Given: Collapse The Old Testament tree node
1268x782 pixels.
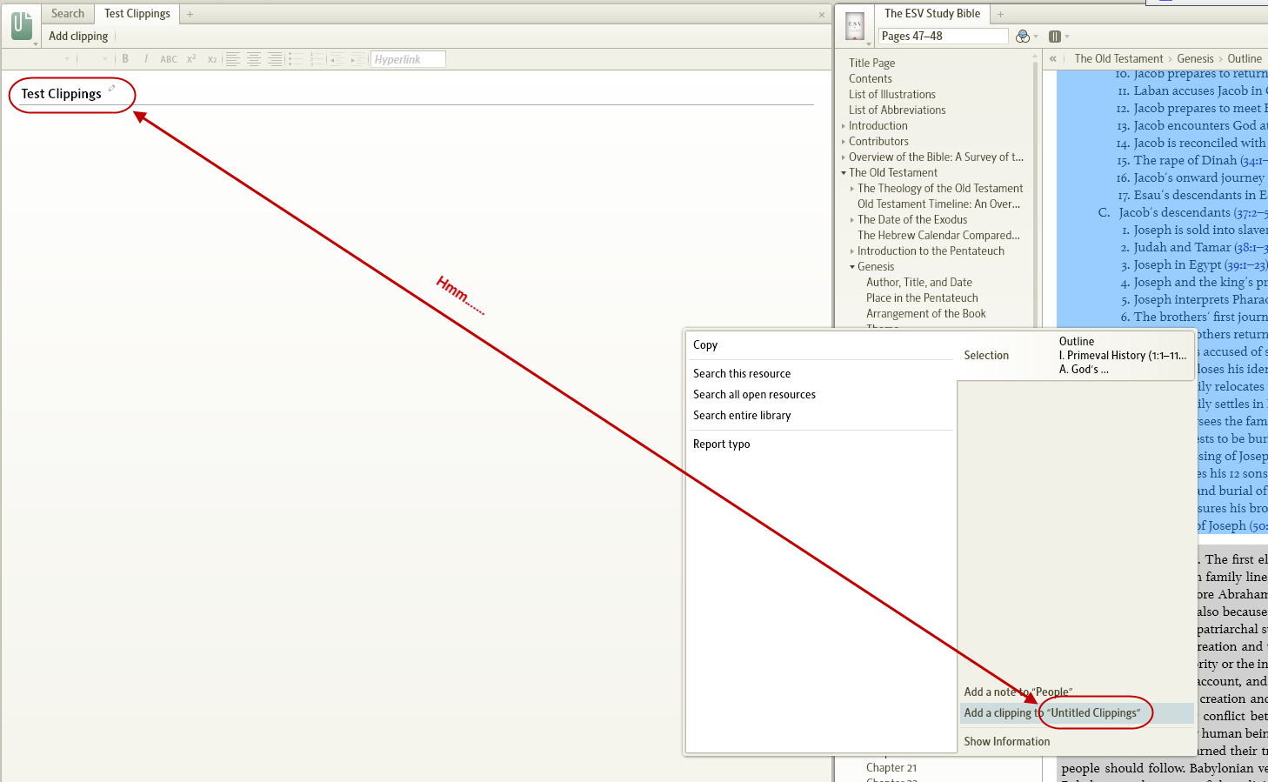Looking at the screenshot, I should click(844, 173).
